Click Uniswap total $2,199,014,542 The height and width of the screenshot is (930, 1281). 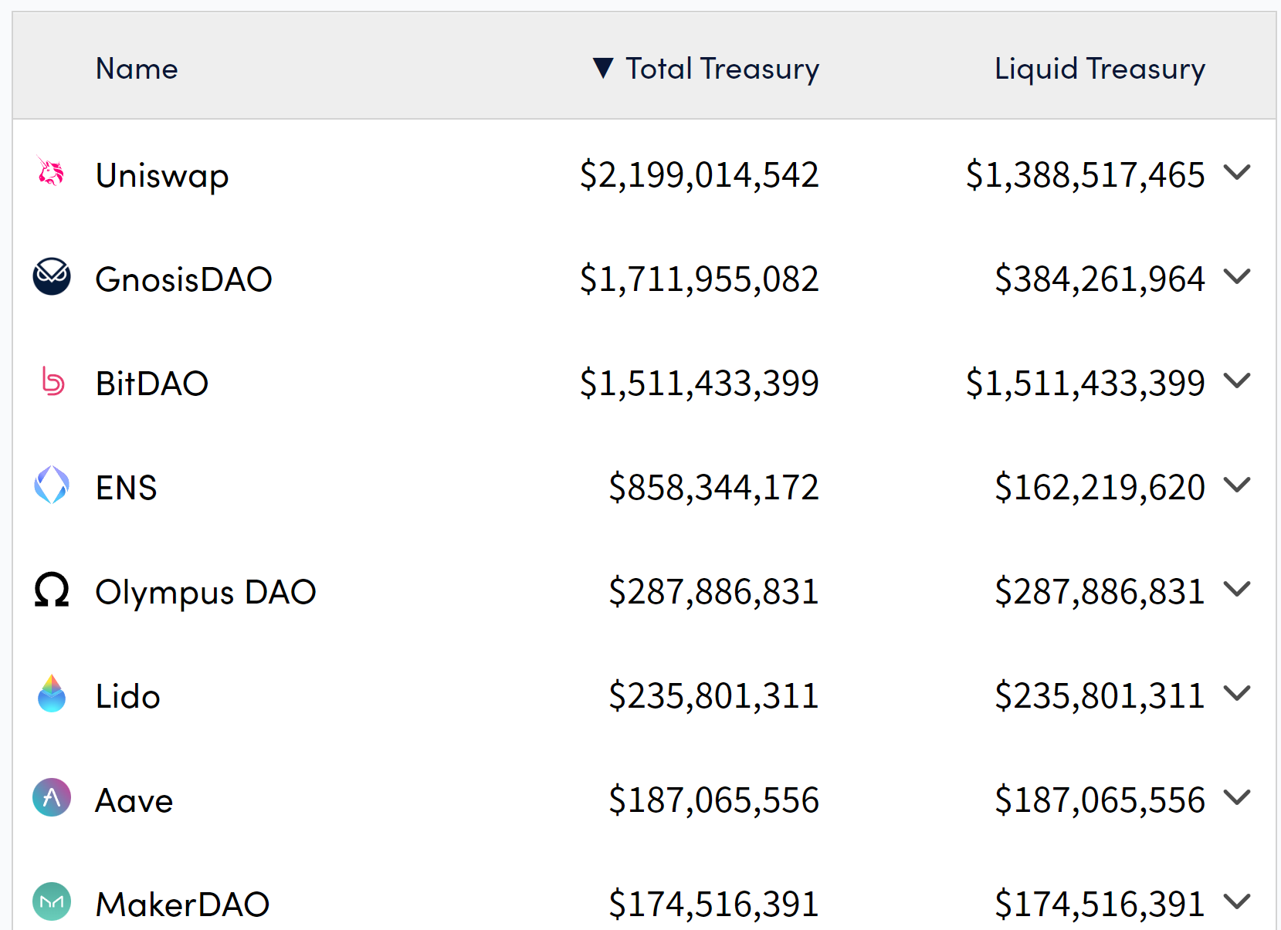click(x=699, y=175)
